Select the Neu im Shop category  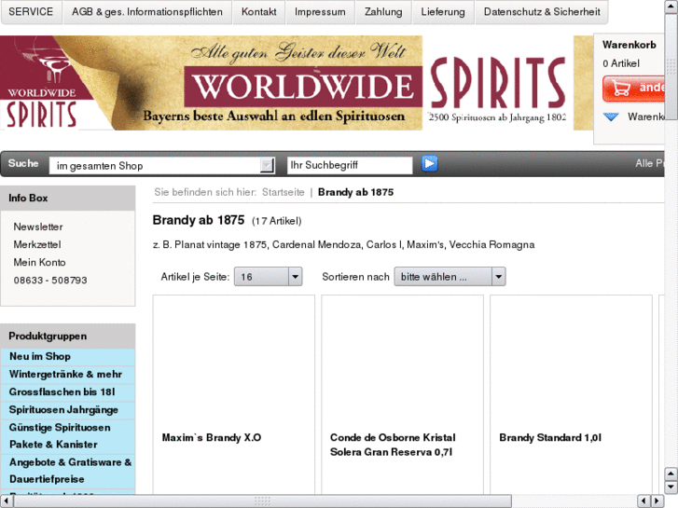[x=67, y=356]
